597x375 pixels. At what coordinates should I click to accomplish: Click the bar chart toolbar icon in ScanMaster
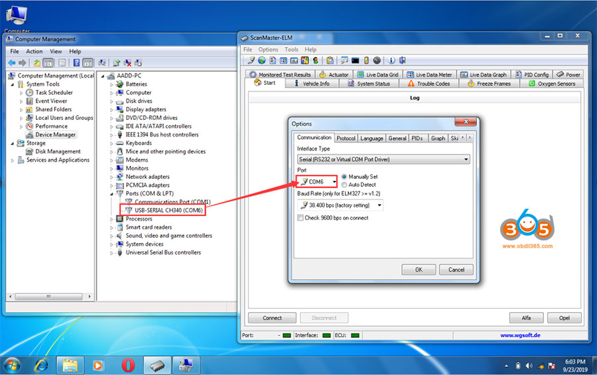(294, 60)
